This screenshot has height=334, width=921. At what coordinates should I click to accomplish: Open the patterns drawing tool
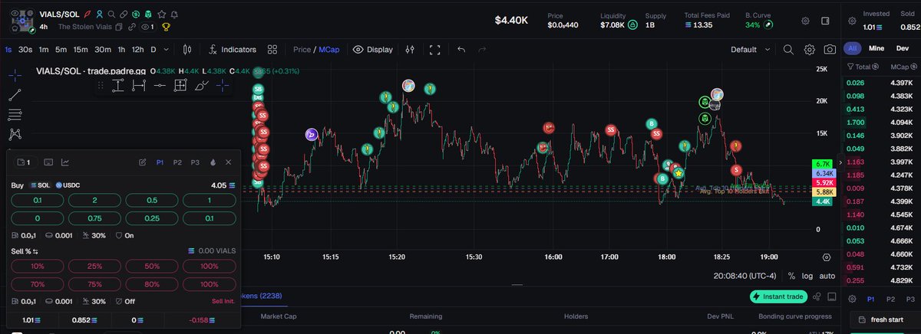pyautogui.click(x=15, y=135)
